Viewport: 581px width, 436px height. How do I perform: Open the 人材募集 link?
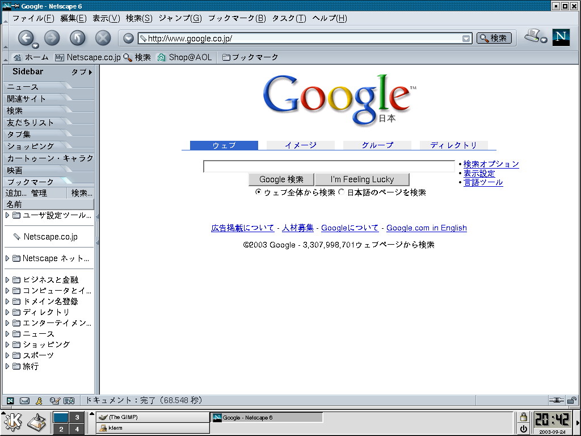tap(297, 228)
